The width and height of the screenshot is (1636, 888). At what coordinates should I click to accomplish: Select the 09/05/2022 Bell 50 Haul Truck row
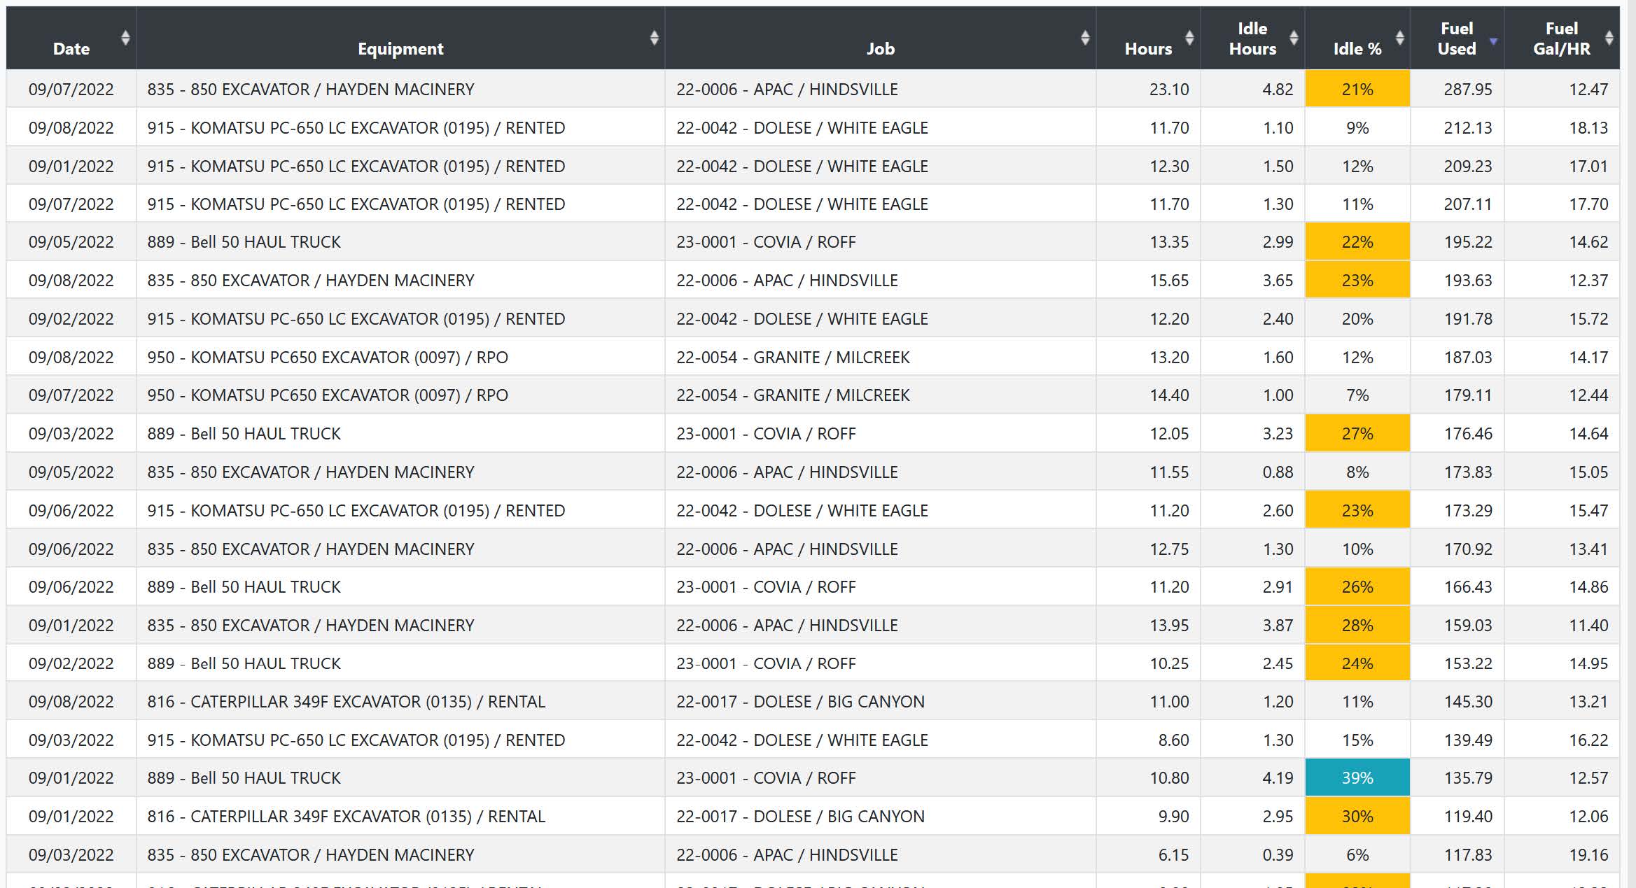tap(244, 242)
